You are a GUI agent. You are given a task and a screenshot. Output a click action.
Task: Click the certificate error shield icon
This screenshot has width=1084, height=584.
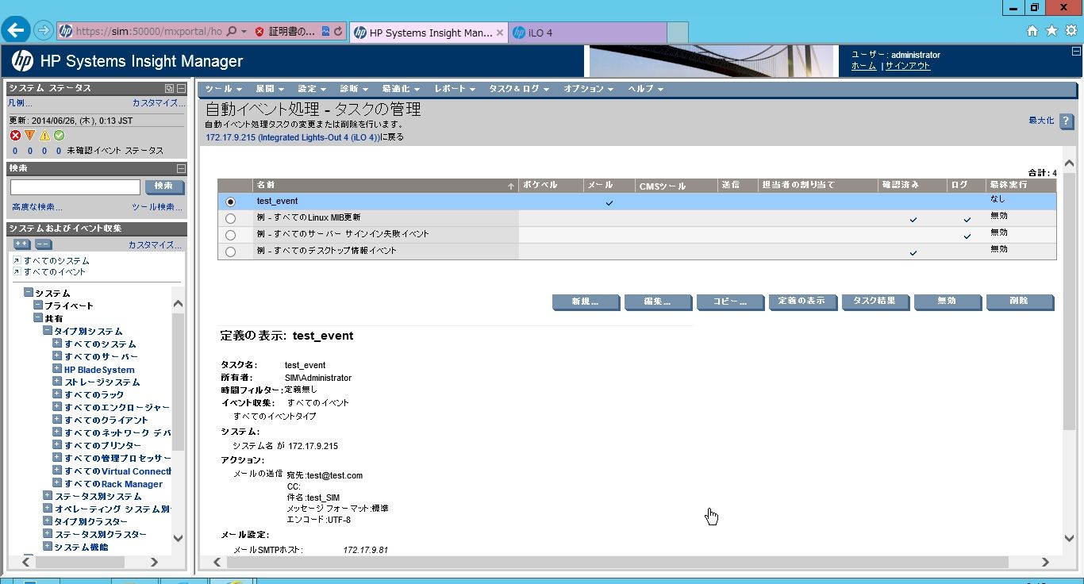[259, 32]
